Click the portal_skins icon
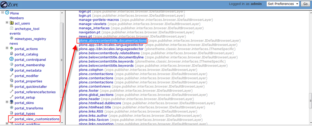Screen dimensions: 312x126 pyautogui.click(x=12, y=102)
